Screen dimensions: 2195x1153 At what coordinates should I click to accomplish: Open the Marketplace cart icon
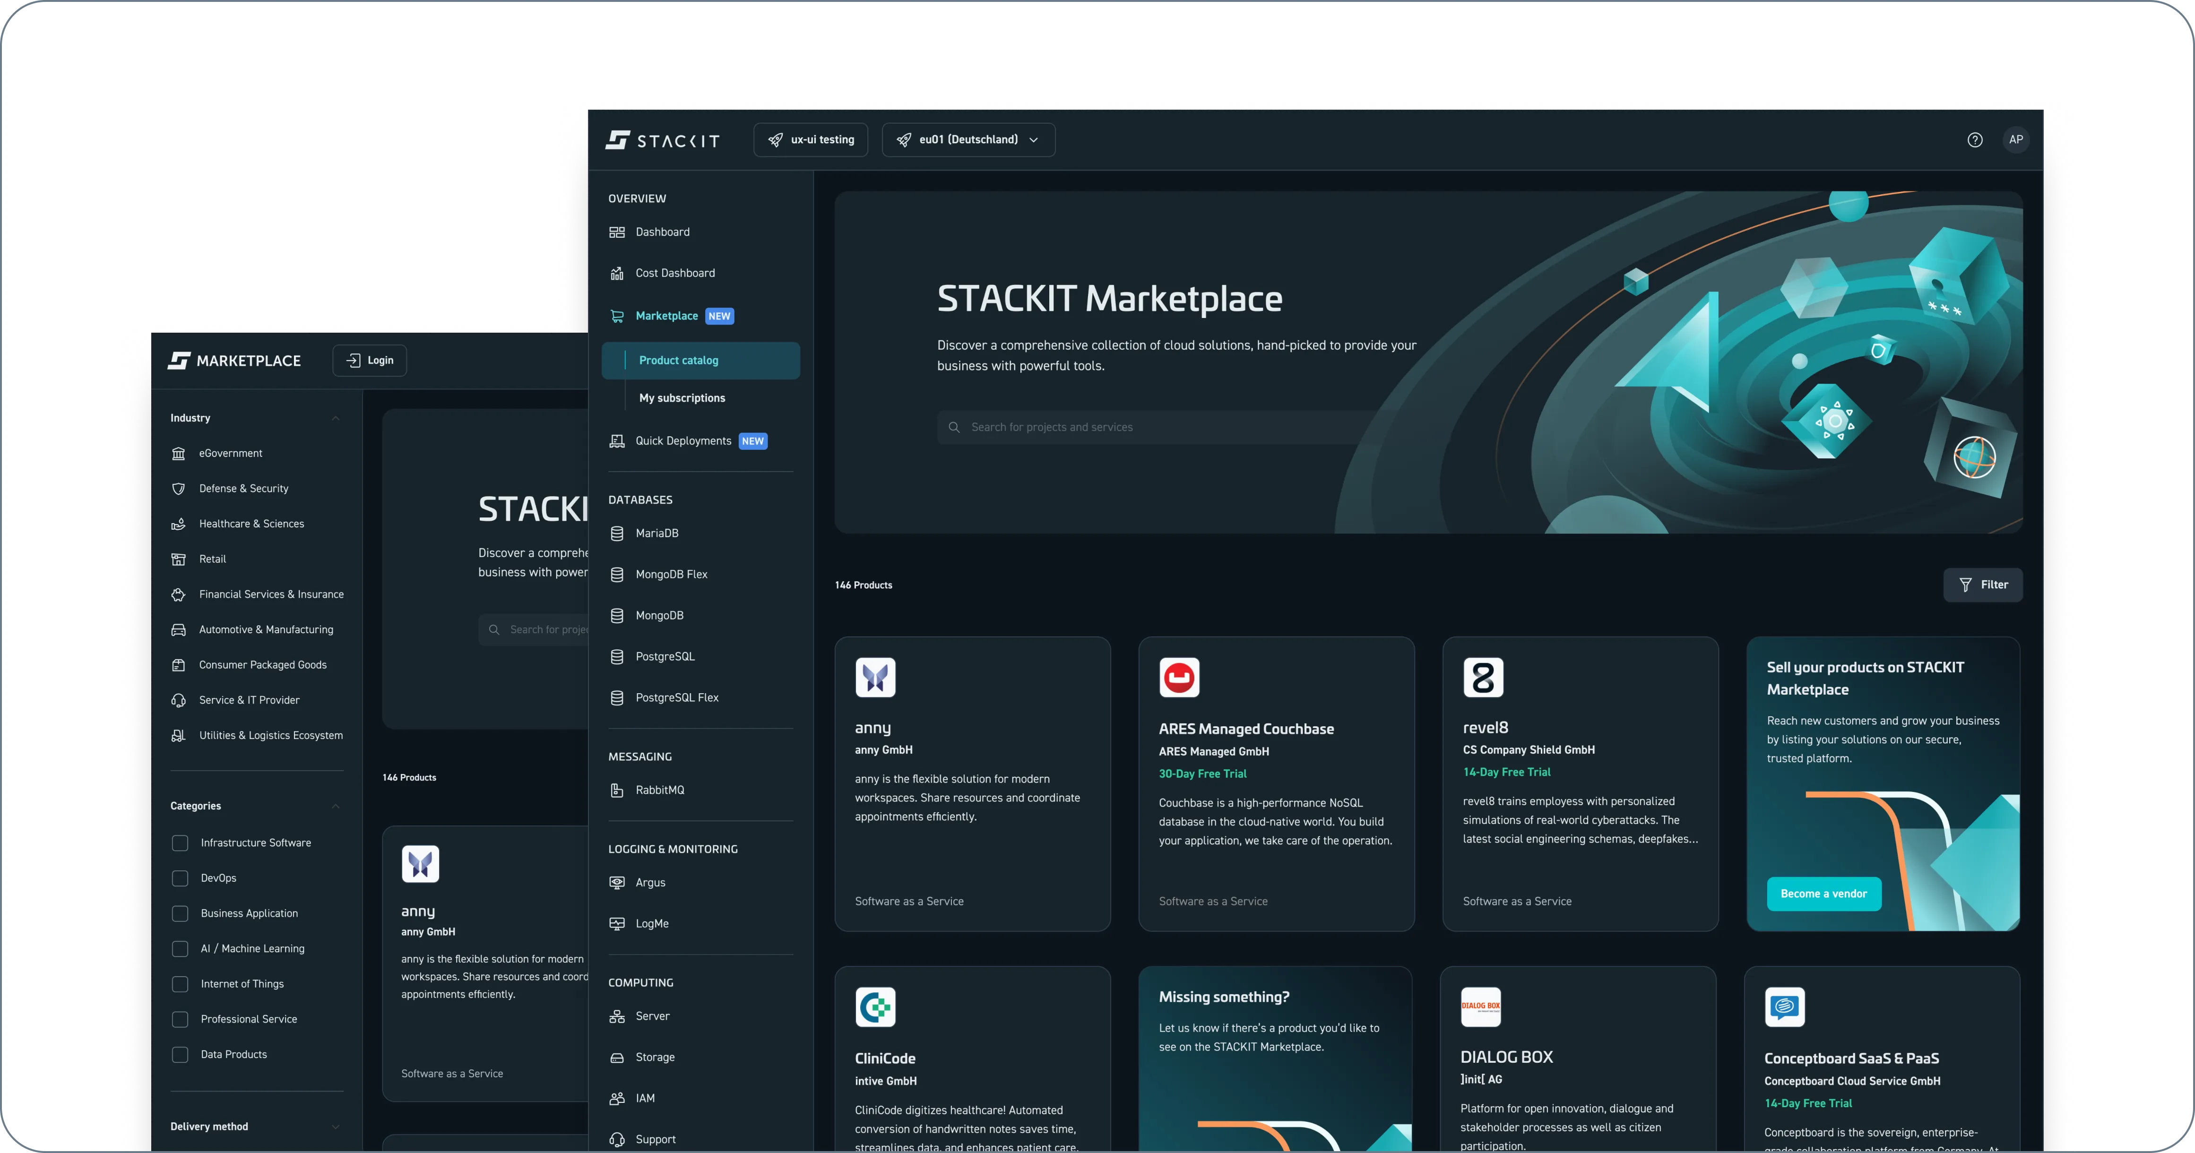tap(617, 315)
